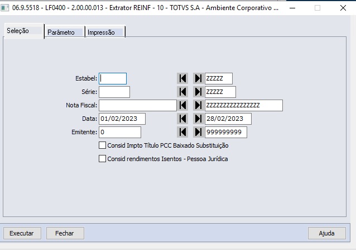Image resolution: width=356 pixels, height=250 pixels.
Task: Click the Nota Fiscal: label
Action: click(x=81, y=105)
